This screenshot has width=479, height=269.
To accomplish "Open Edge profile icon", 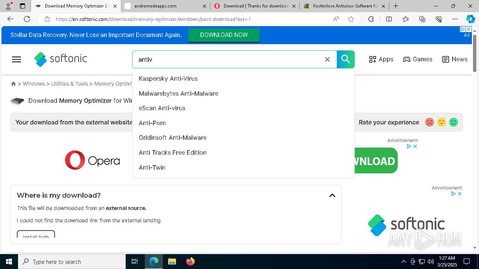I will (8, 6).
